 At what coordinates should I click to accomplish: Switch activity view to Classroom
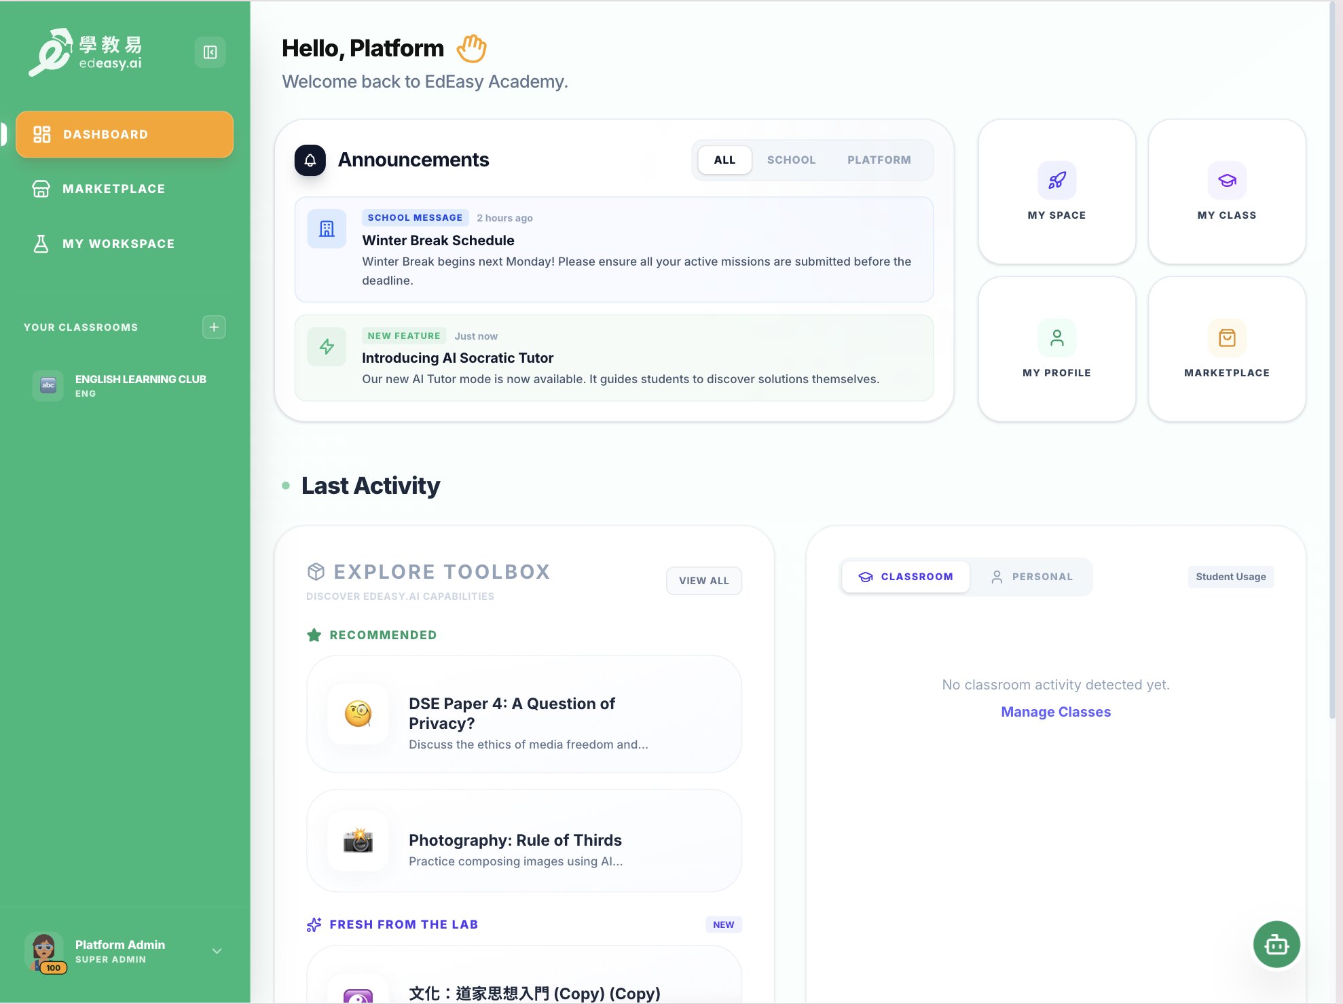pos(906,577)
